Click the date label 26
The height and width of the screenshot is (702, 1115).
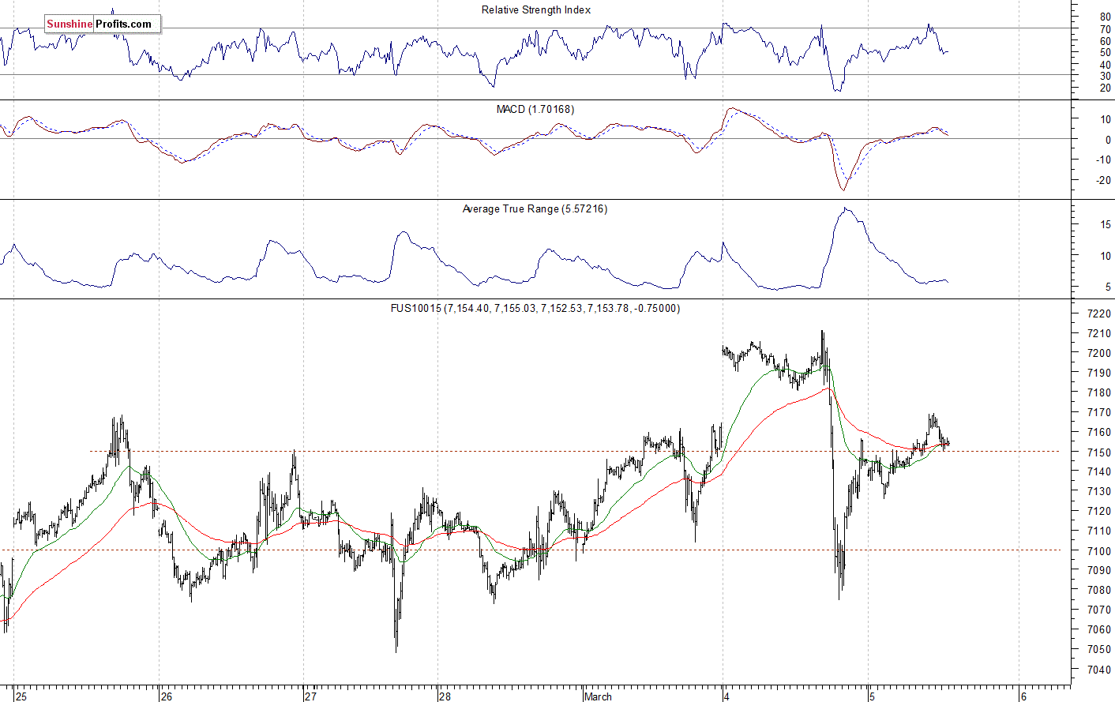[x=166, y=696]
